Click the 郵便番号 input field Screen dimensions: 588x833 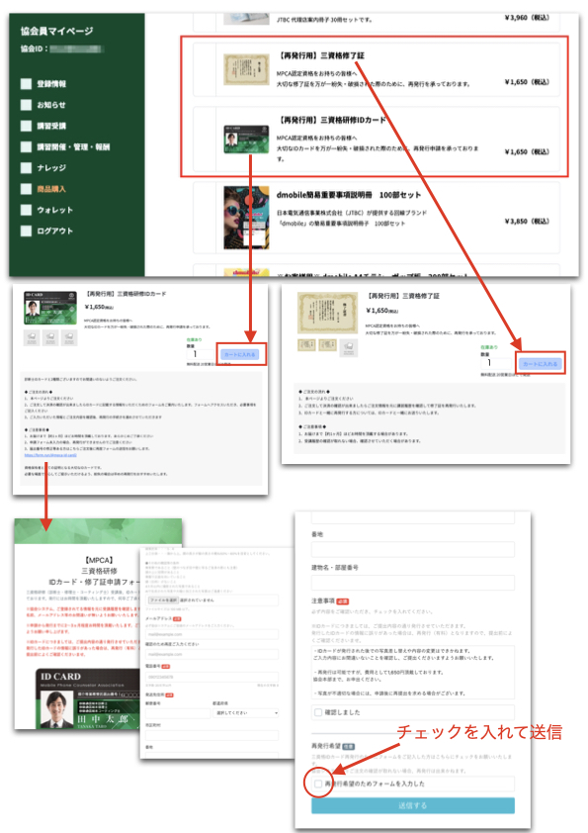(x=178, y=713)
